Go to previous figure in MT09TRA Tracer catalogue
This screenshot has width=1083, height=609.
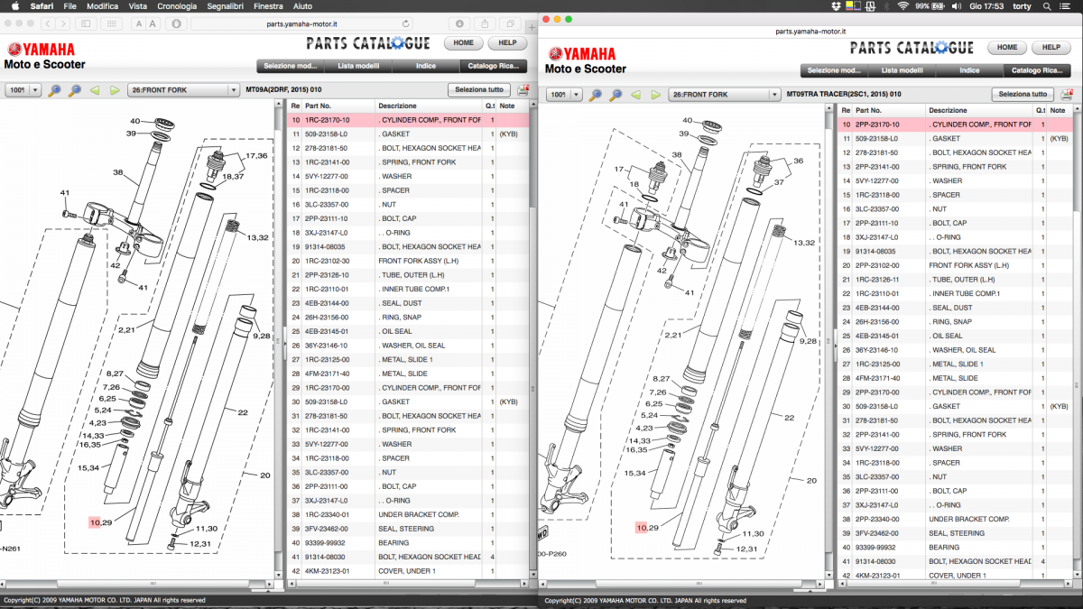coord(635,94)
